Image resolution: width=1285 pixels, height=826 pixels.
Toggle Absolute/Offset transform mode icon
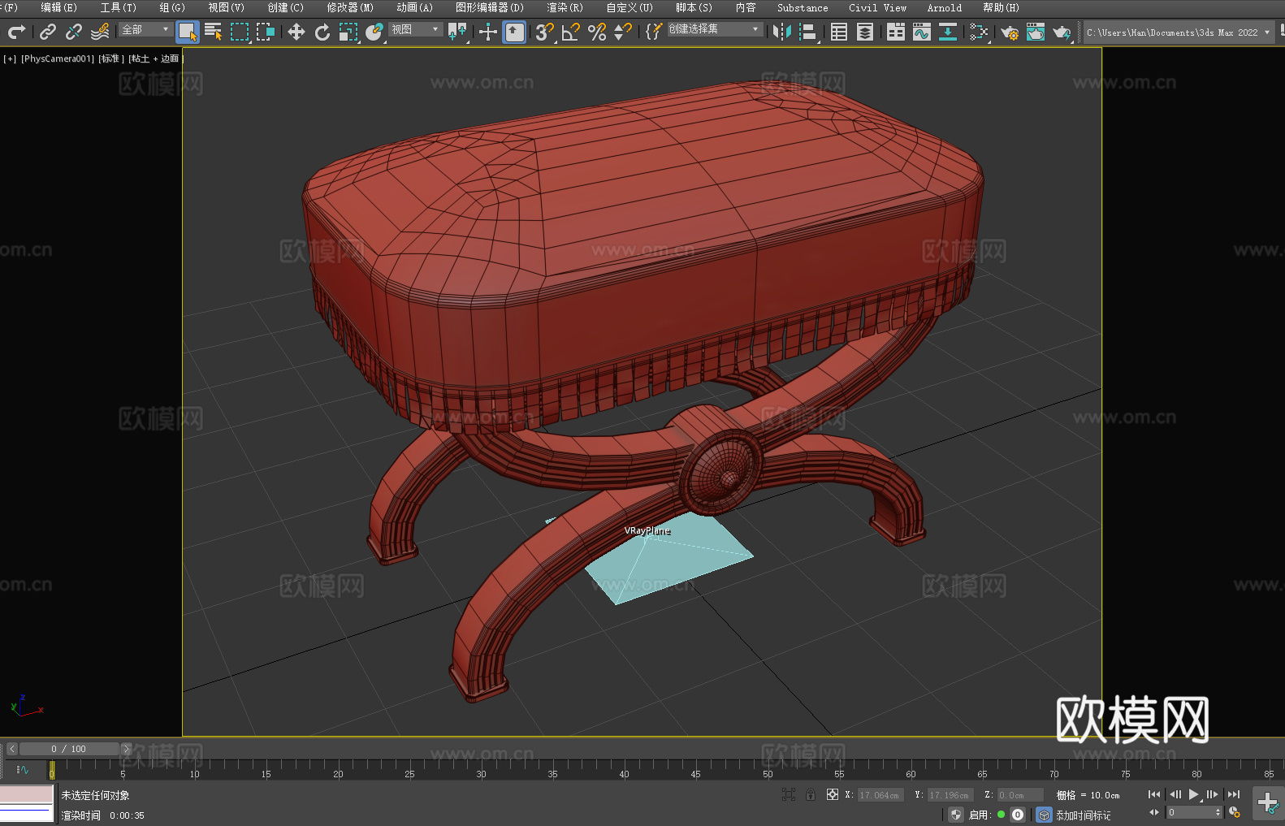point(833,794)
